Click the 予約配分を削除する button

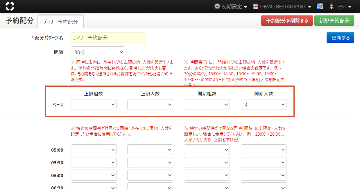pyautogui.click(x=287, y=21)
